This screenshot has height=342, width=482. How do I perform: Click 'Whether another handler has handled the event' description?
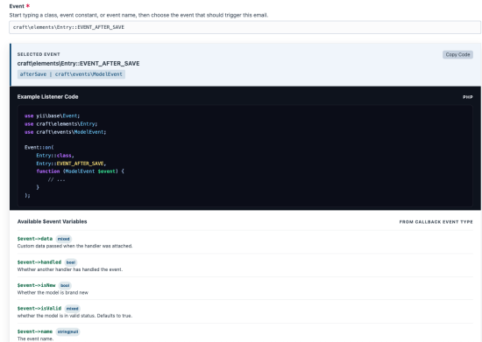(70, 269)
